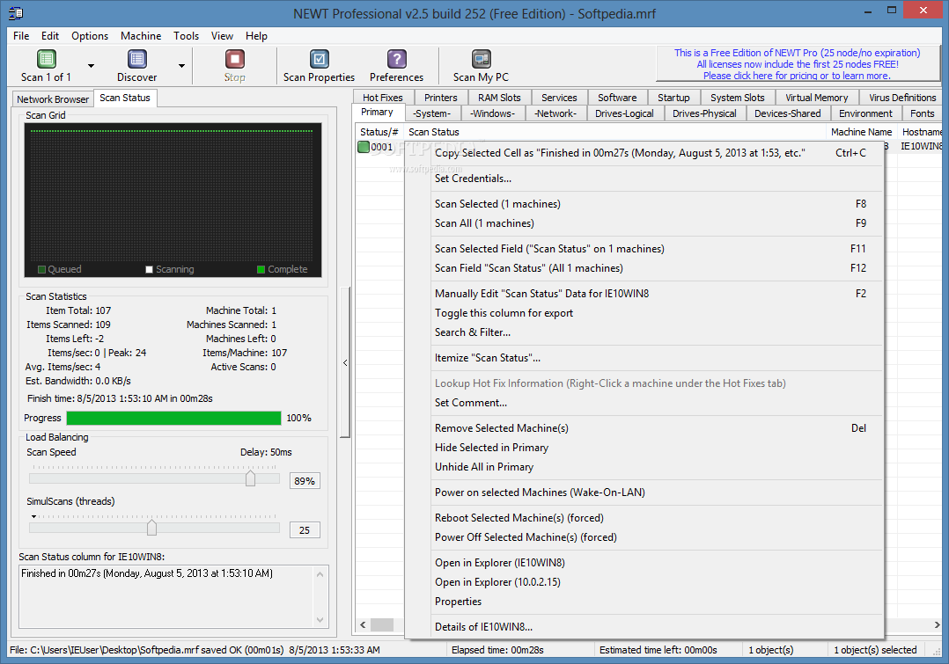Image resolution: width=949 pixels, height=664 pixels.
Task: Open the -Network- tab
Action: pyautogui.click(x=555, y=113)
